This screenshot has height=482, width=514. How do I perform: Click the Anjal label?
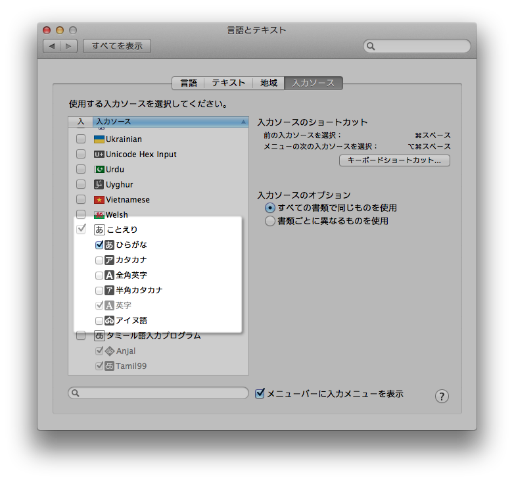coord(126,351)
